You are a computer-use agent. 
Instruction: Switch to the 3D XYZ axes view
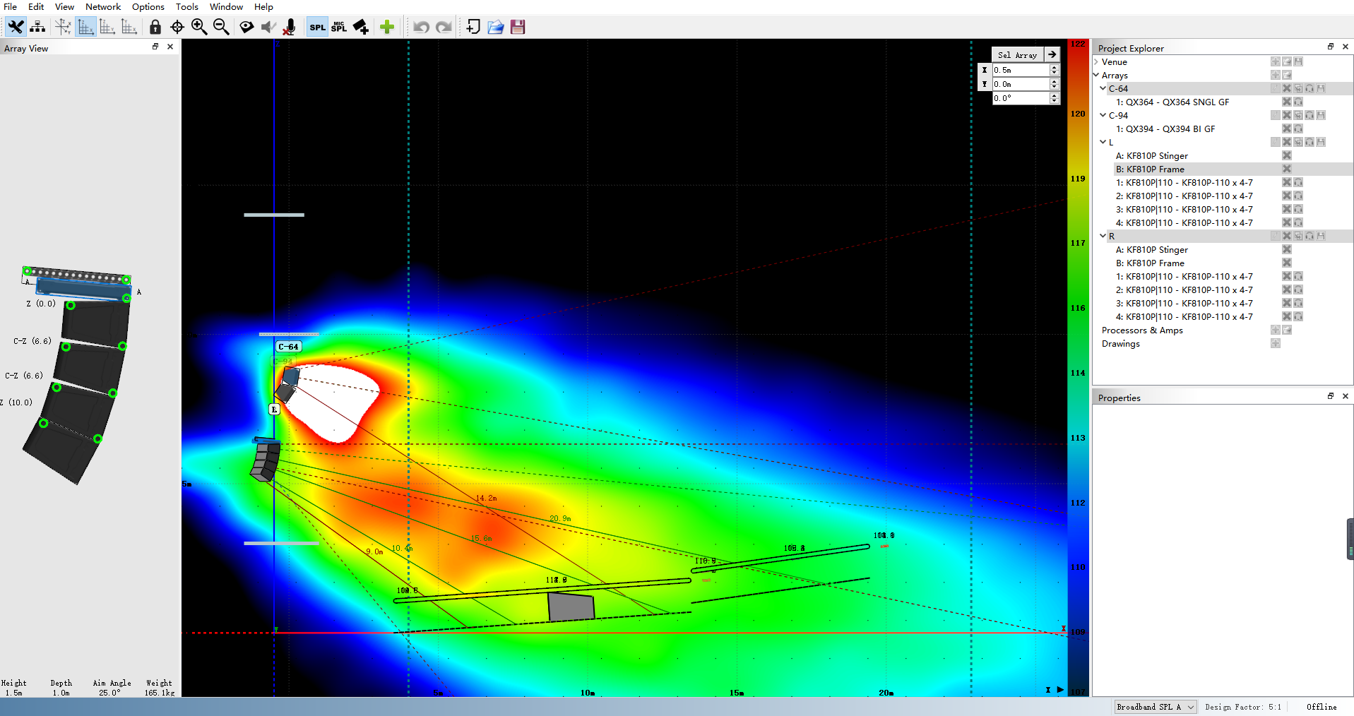pyautogui.click(x=63, y=27)
